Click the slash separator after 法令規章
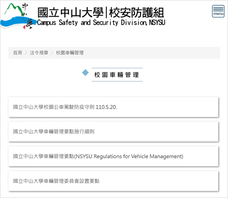 tap(52, 53)
